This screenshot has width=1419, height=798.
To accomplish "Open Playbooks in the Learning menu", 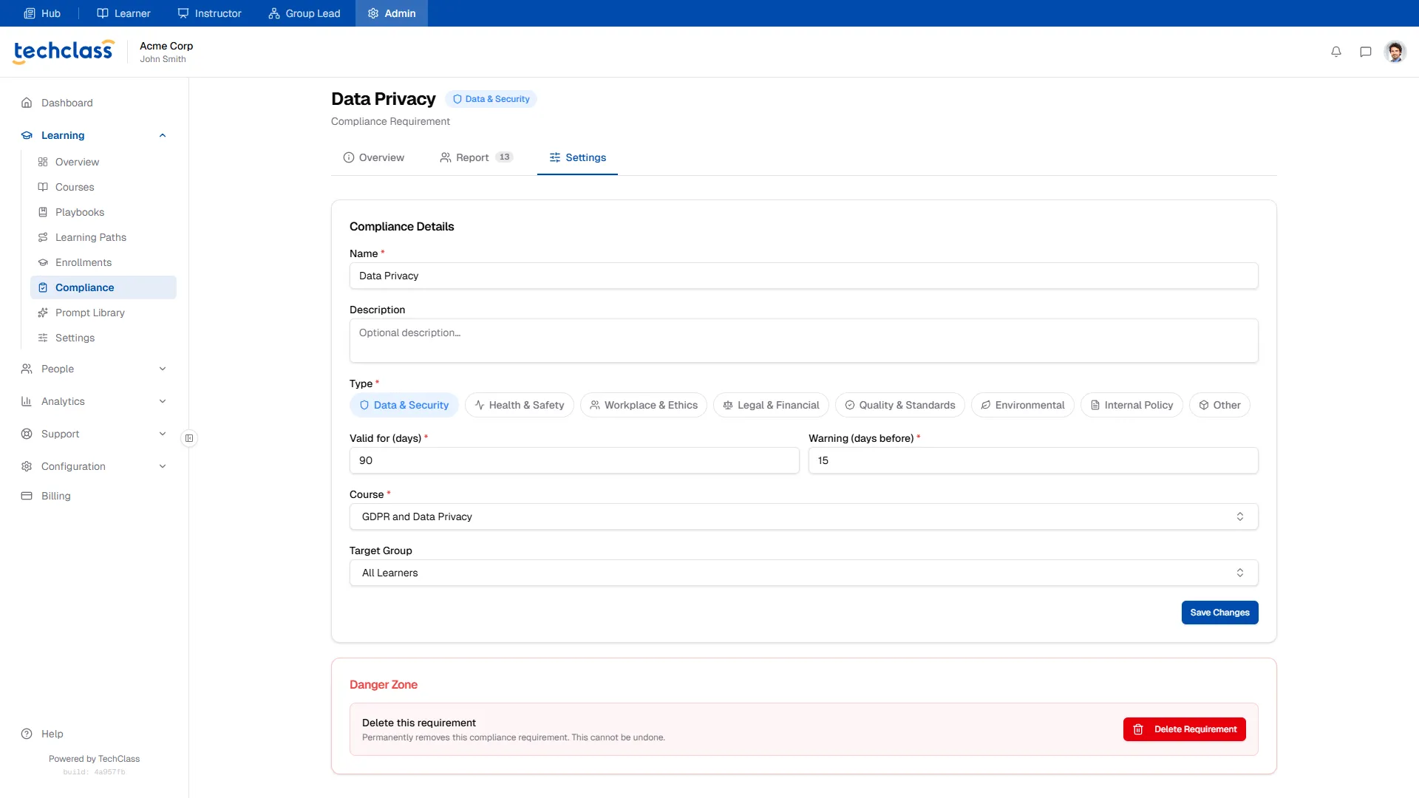I will coord(103,212).
